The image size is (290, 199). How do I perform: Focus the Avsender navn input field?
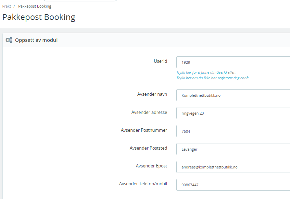click(x=233, y=95)
